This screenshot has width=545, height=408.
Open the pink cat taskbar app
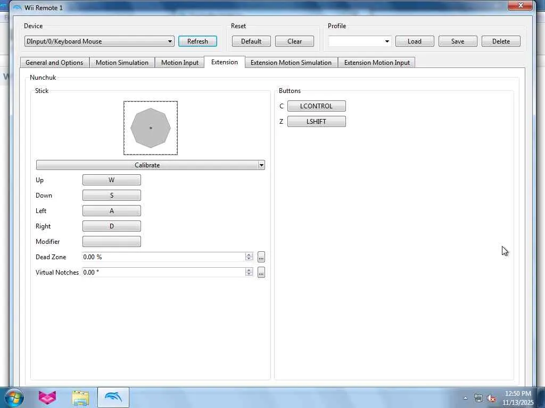pyautogui.click(x=47, y=397)
